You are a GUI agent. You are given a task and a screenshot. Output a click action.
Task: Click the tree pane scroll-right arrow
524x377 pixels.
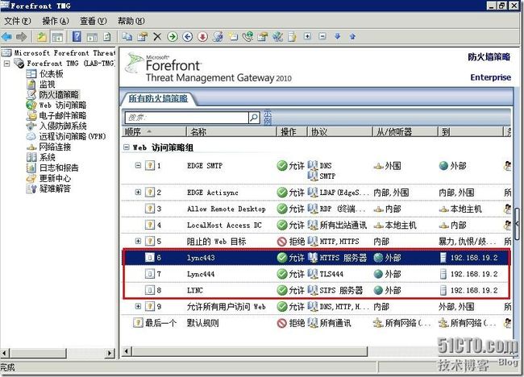coord(110,353)
